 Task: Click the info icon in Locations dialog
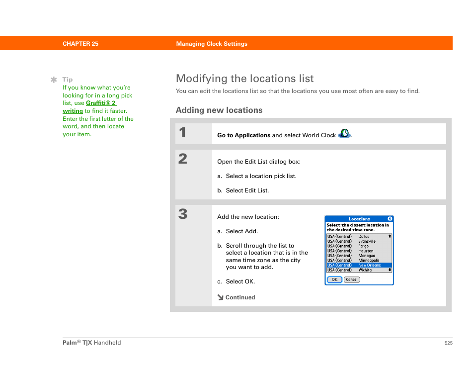390,219
